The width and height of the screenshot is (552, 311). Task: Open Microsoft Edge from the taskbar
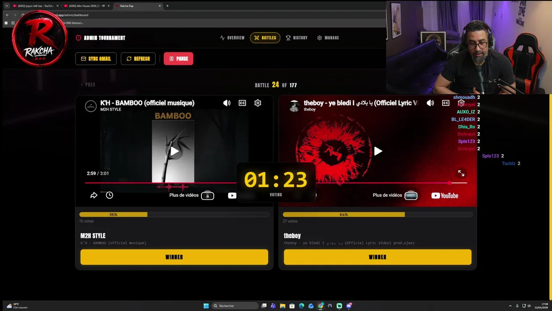pyautogui.click(x=301, y=306)
